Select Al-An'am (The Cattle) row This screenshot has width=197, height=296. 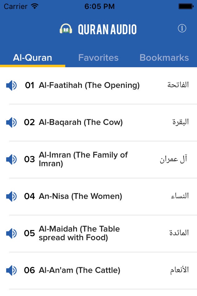tap(98, 270)
